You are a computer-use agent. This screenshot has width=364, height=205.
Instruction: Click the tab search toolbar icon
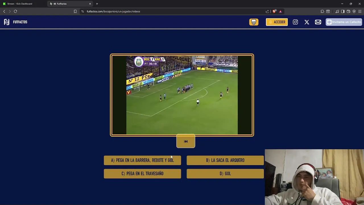click(x=328, y=11)
